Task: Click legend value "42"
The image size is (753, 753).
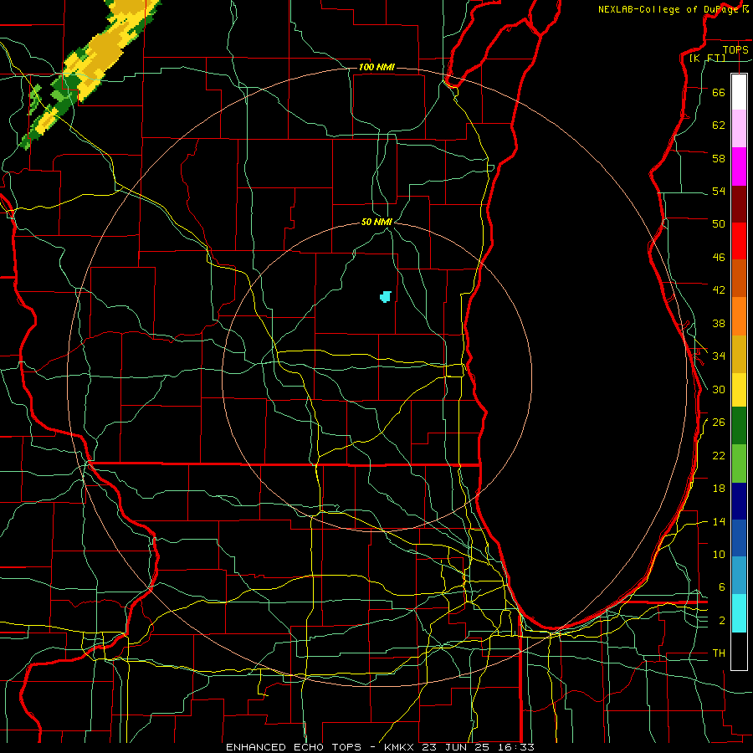Action: pos(719,290)
